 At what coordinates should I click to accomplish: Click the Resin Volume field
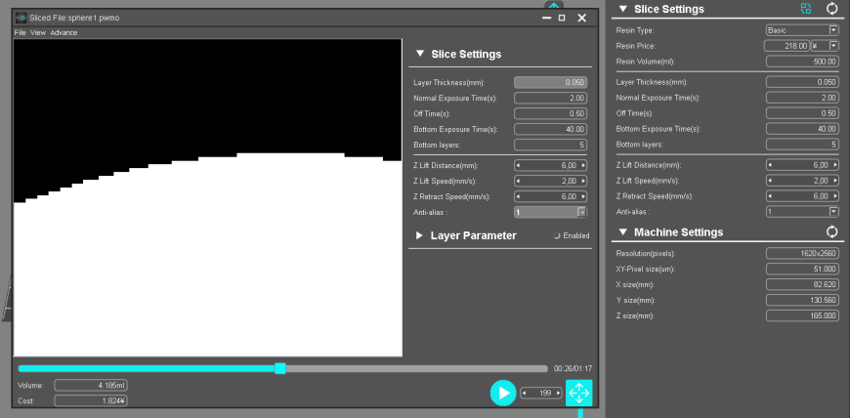tap(802, 62)
